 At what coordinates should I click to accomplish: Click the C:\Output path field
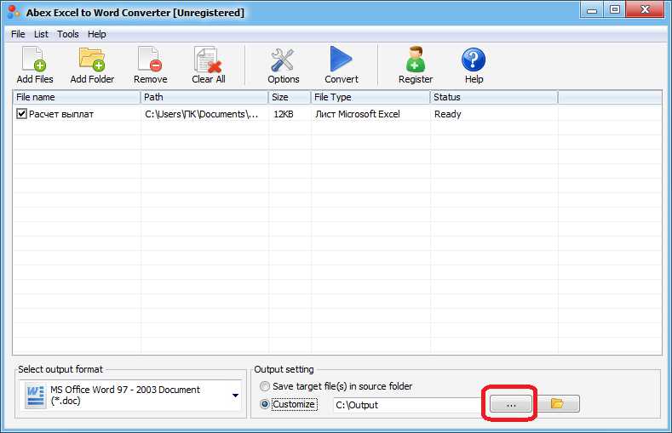(x=408, y=405)
